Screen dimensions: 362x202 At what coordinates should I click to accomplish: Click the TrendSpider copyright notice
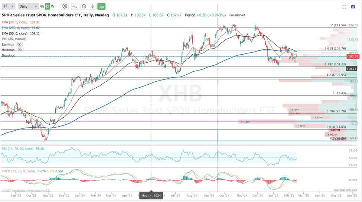26,191
